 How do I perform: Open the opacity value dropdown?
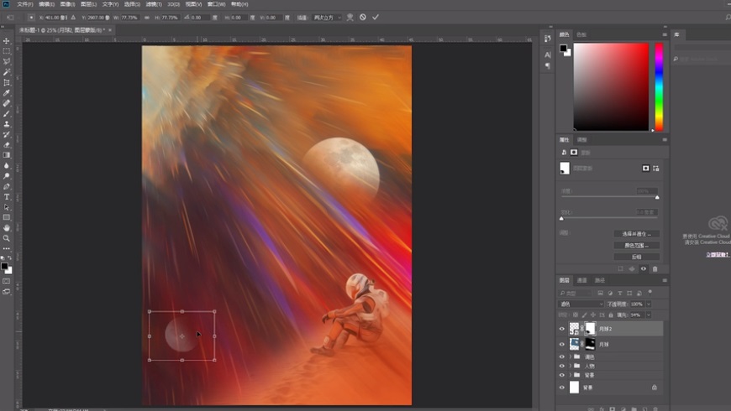(x=649, y=304)
